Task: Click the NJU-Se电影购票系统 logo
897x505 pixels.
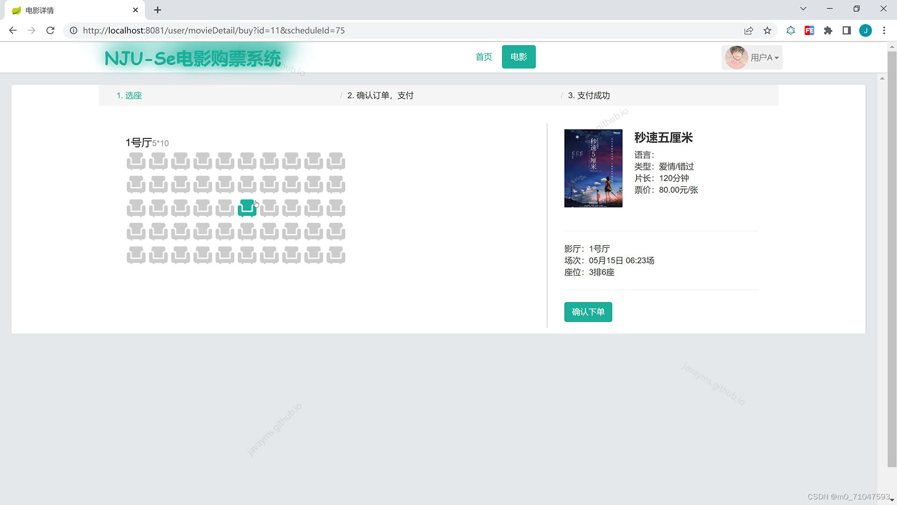Action: [193, 58]
